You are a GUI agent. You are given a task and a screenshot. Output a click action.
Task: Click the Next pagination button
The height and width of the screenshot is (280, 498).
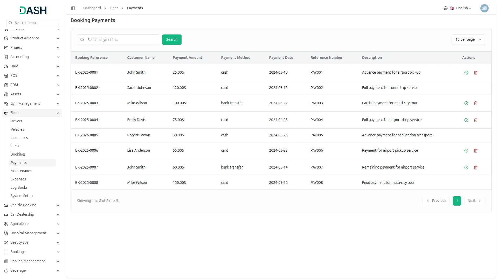tap(474, 201)
